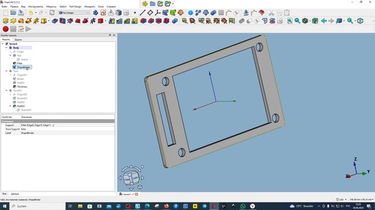The width and height of the screenshot is (375, 210).
Task: Click the Fit selection zoom icon
Action: coord(297,21)
